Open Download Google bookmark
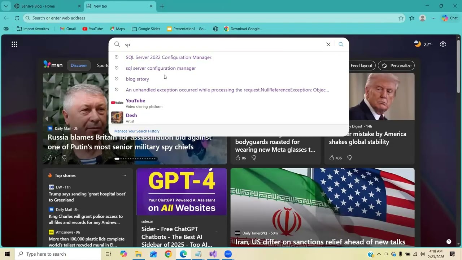 (243, 29)
